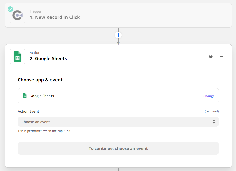The height and width of the screenshot is (171, 236).
Task: Click the "Action" label above Google Sheets
Action: point(35,53)
